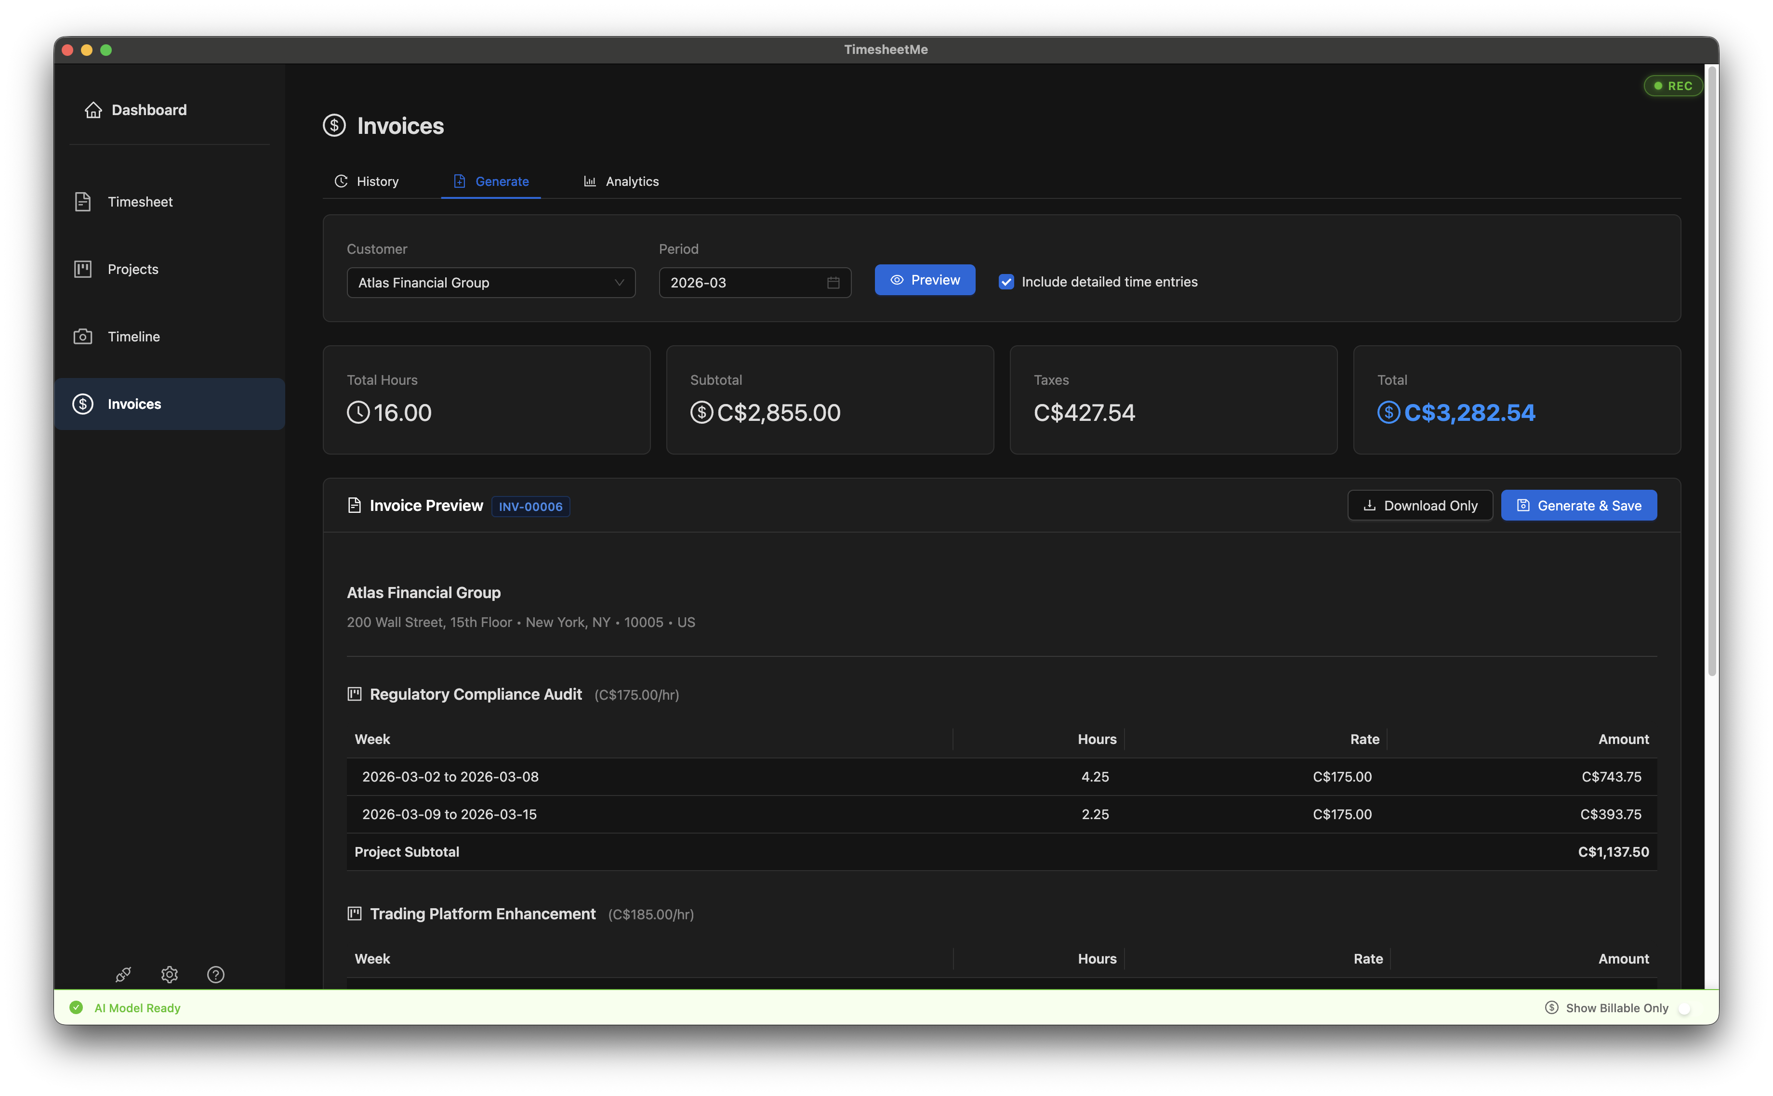
Task: Expand the Customer dropdown chevron
Action: coord(619,283)
